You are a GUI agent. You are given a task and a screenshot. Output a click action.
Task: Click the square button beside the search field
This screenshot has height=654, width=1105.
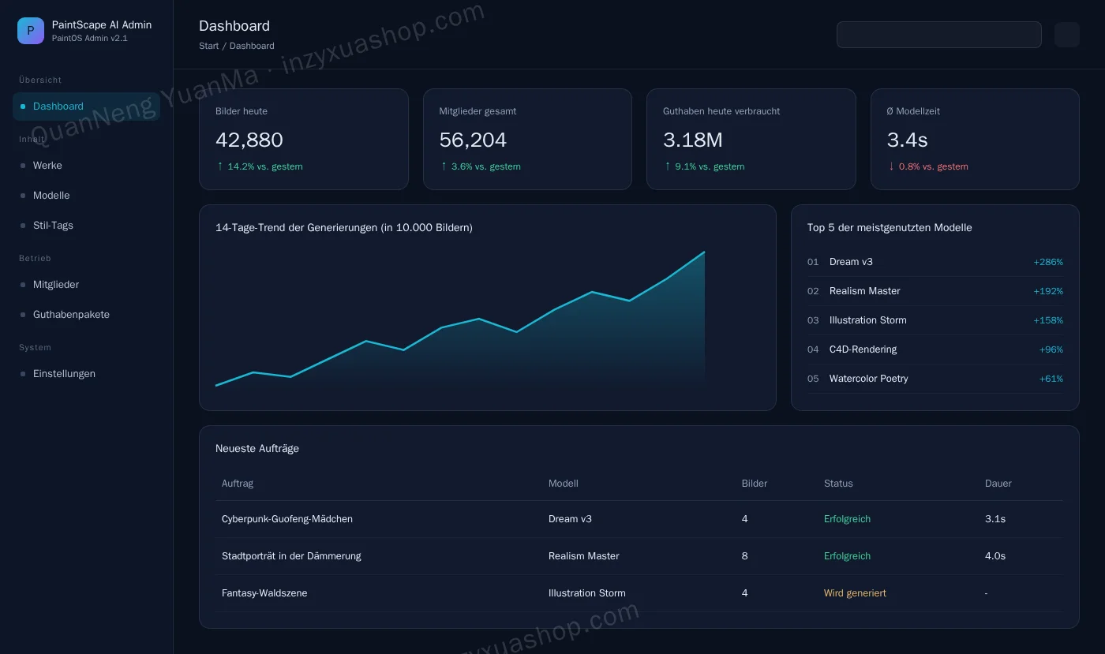tap(1067, 35)
